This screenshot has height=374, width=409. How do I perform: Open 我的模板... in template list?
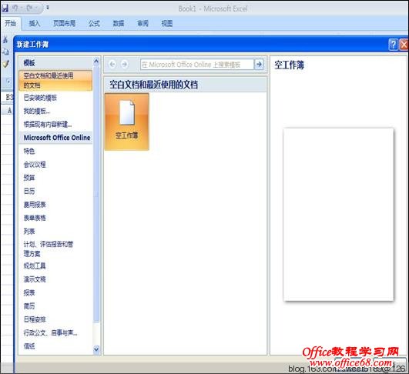click(36, 111)
